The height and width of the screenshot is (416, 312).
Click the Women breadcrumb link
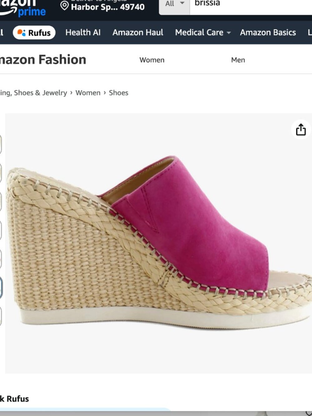coord(88,93)
